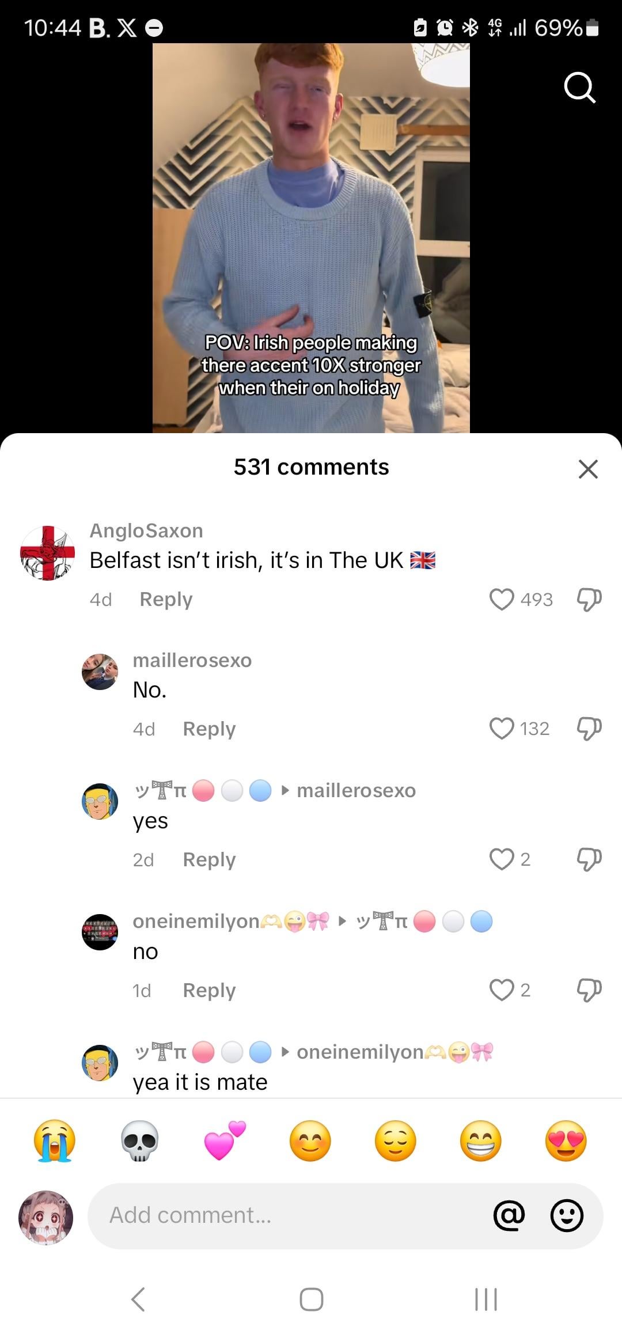Insert the crying face emoji
The height and width of the screenshot is (1334, 622).
pos(55,1141)
